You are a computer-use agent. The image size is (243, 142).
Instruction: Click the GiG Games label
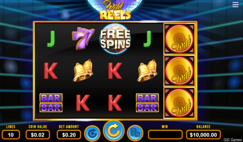click(x=233, y=140)
